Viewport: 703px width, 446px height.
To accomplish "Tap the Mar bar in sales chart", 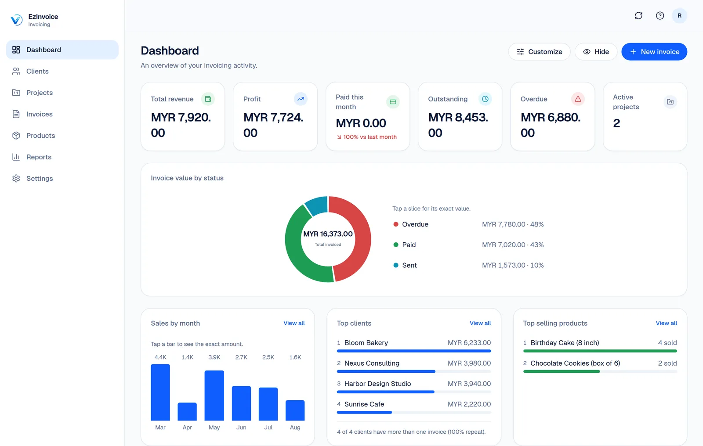I will point(160,392).
